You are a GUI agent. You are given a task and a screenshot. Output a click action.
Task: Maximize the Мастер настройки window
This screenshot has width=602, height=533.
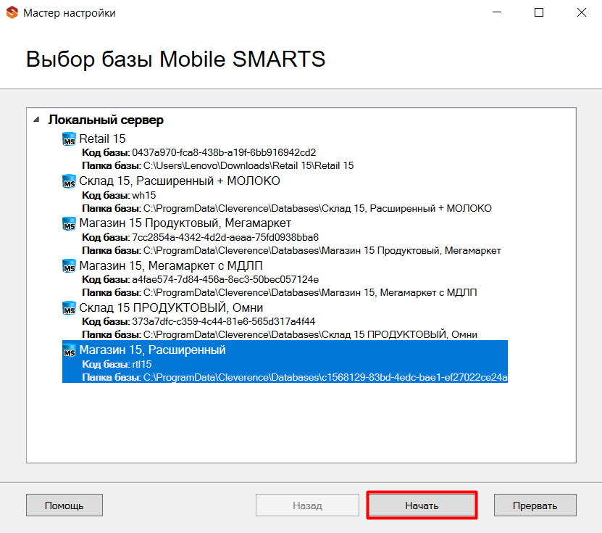pos(539,12)
